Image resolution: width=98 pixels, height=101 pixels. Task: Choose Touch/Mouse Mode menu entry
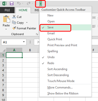pos(66,81)
